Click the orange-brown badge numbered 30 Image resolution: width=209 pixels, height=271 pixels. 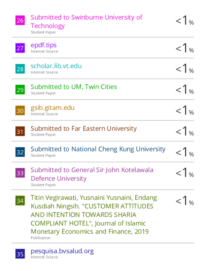[x=20, y=111]
